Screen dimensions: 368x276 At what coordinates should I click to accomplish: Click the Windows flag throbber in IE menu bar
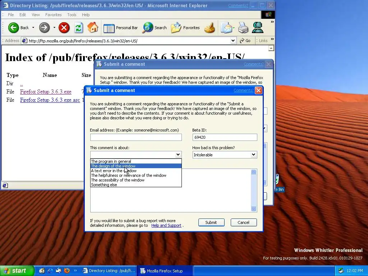click(x=268, y=14)
